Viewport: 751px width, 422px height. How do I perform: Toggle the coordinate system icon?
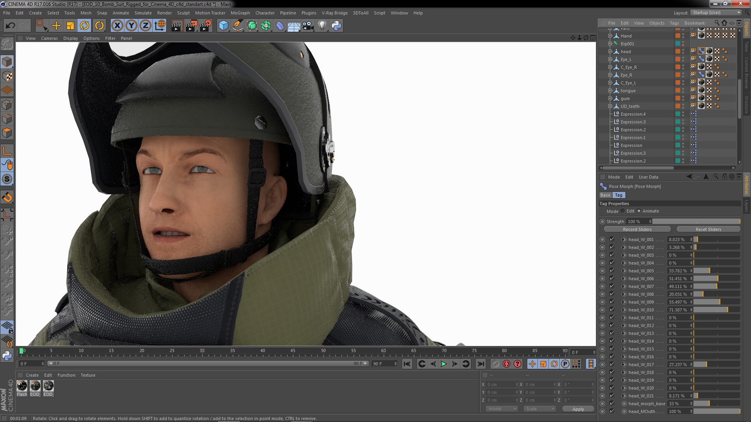pos(160,26)
